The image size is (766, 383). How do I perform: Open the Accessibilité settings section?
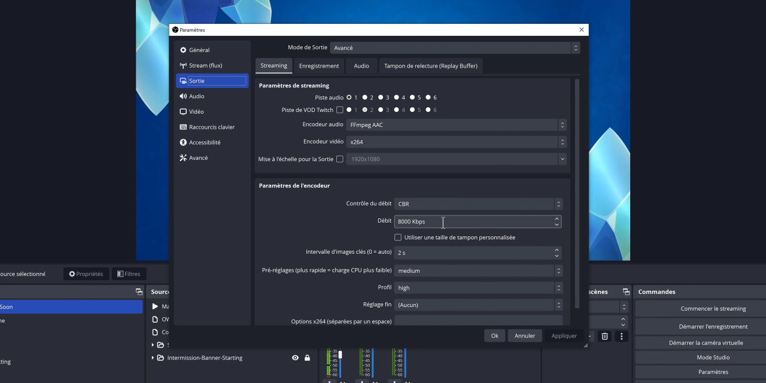coord(204,142)
